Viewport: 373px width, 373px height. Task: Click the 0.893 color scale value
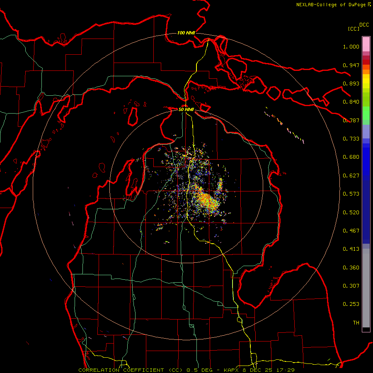[351, 83]
